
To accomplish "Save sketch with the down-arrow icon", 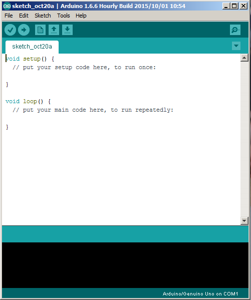I will pyautogui.click(x=67, y=30).
